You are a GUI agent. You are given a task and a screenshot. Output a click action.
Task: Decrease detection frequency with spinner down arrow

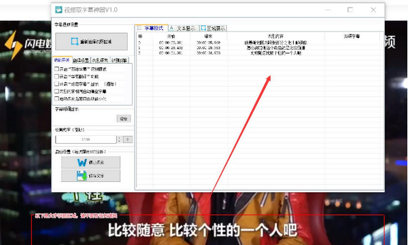pos(120,141)
